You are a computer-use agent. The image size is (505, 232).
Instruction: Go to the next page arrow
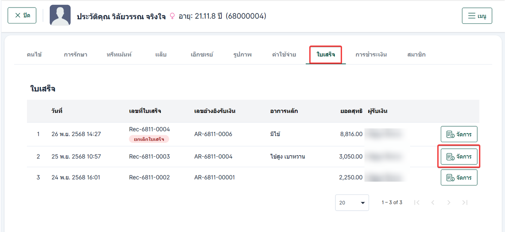449,202
